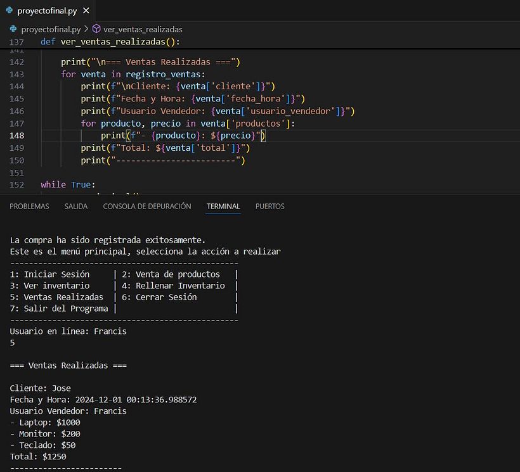Click line number 151 in the gutter
520x472 pixels.
[16, 172]
